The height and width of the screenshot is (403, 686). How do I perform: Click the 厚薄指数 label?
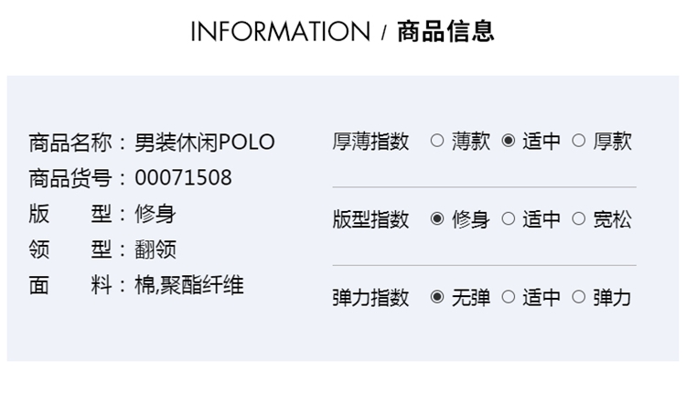(x=370, y=142)
